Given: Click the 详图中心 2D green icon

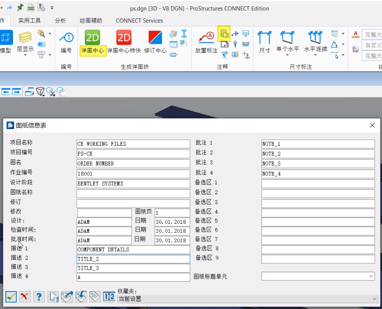Looking at the screenshot, I should point(92,38).
